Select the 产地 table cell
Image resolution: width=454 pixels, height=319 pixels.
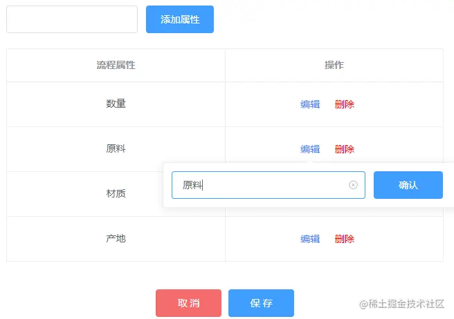coord(116,239)
